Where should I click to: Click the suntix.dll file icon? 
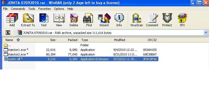[x=6, y=59]
